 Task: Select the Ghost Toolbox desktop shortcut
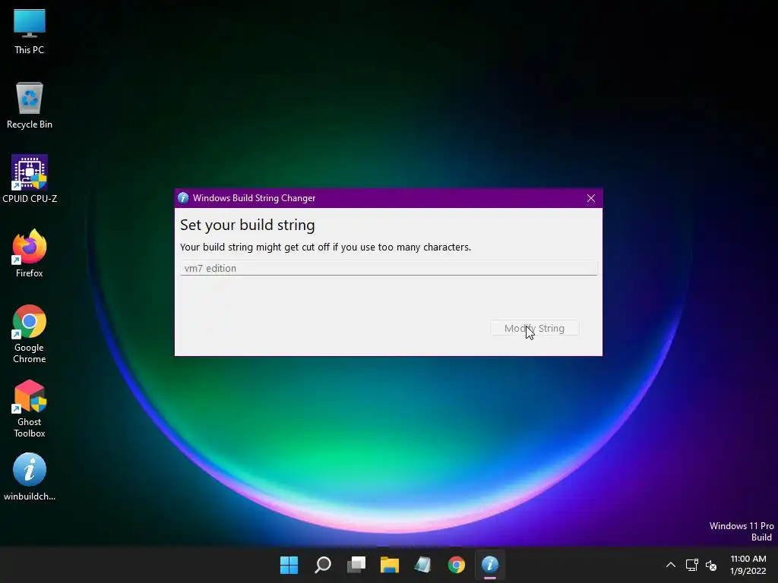(x=30, y=408)
